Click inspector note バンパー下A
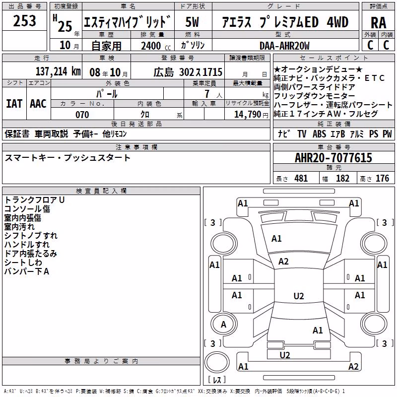The height and width of the screenshot is (397, 397). [27, 271]
